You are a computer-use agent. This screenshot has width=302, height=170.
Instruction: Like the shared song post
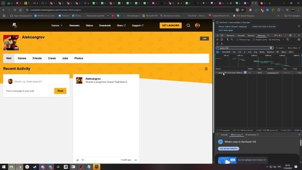(77, 160)
